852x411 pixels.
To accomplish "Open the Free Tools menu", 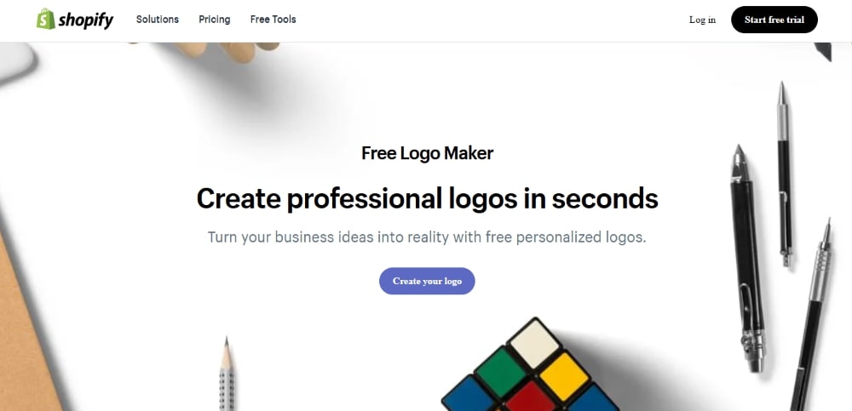I will 273,20.
